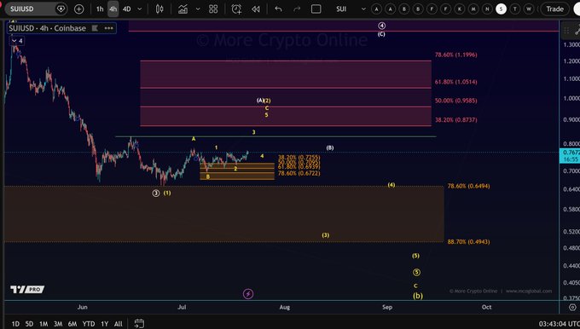Switch to the 4D timeframe
The height and width of the screenshot is (329, 580).
pos(127,9)
